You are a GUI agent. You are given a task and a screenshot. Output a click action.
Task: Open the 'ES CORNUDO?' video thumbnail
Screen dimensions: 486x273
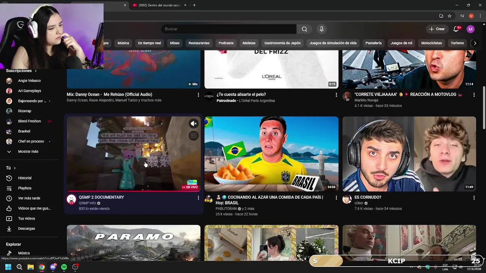pos(409,154)
